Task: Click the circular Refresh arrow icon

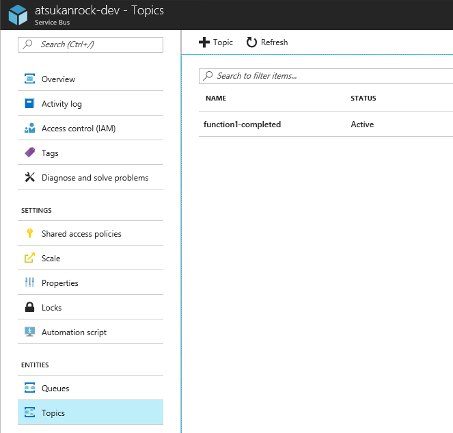Action: (x=251, y=42)
